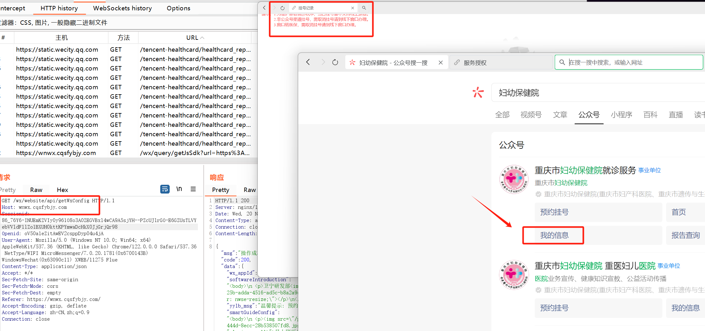Click 预约挂号 under 重医妇儿医院 account

pyautogui.click(x=598, y=308)
